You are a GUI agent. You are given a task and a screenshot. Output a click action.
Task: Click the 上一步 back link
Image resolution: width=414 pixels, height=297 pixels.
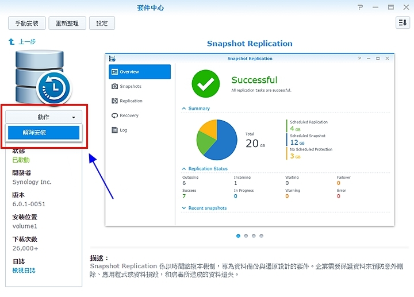tap(27, 42)
